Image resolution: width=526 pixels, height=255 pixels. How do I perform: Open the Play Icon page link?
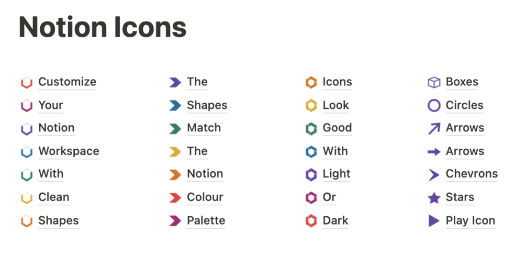470,220
